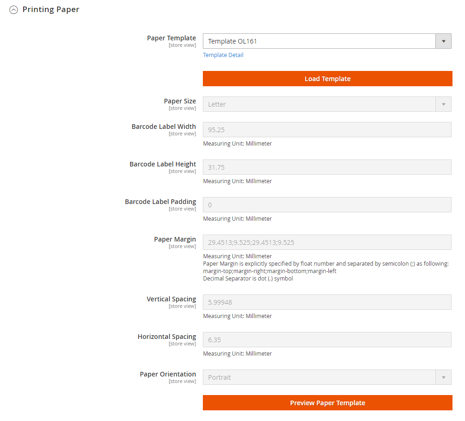Click the Letter paper size select box
This screenshot has width=465, height=421.
320,104
